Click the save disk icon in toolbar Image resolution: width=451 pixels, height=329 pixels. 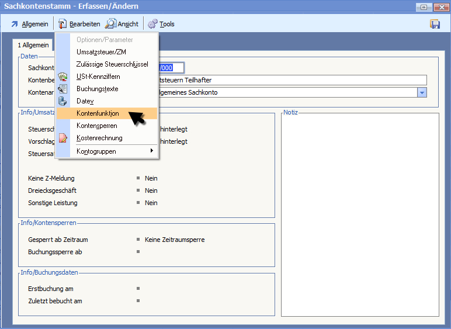tap(435, 24)
